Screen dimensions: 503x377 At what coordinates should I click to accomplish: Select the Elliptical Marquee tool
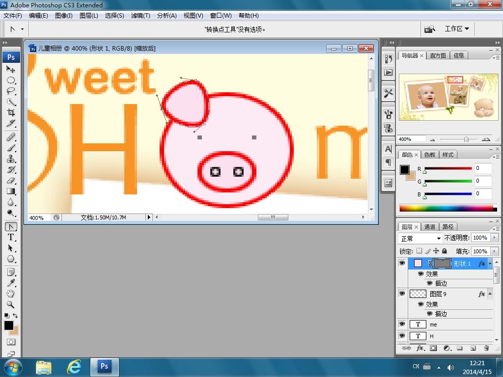pos(11,80)
